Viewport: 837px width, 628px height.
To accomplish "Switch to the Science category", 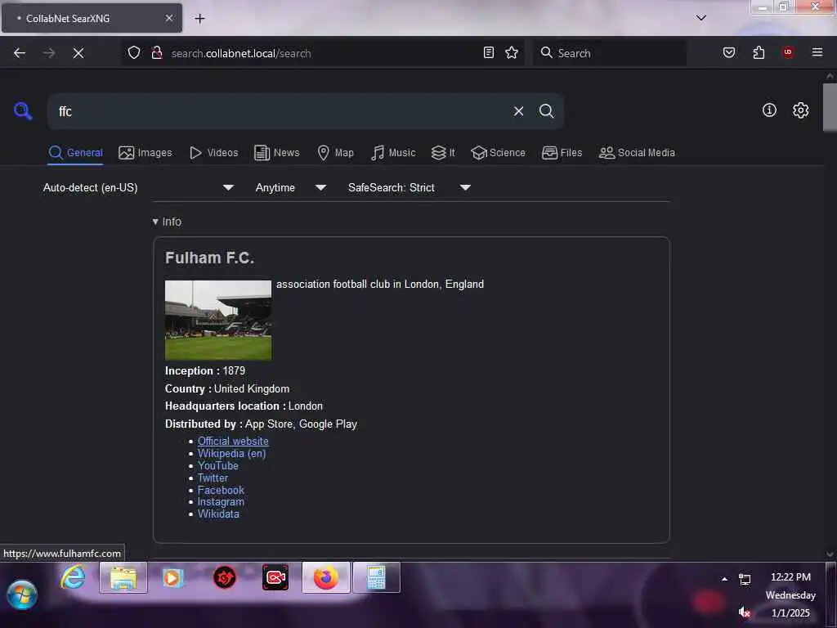I will click(498, 153).
